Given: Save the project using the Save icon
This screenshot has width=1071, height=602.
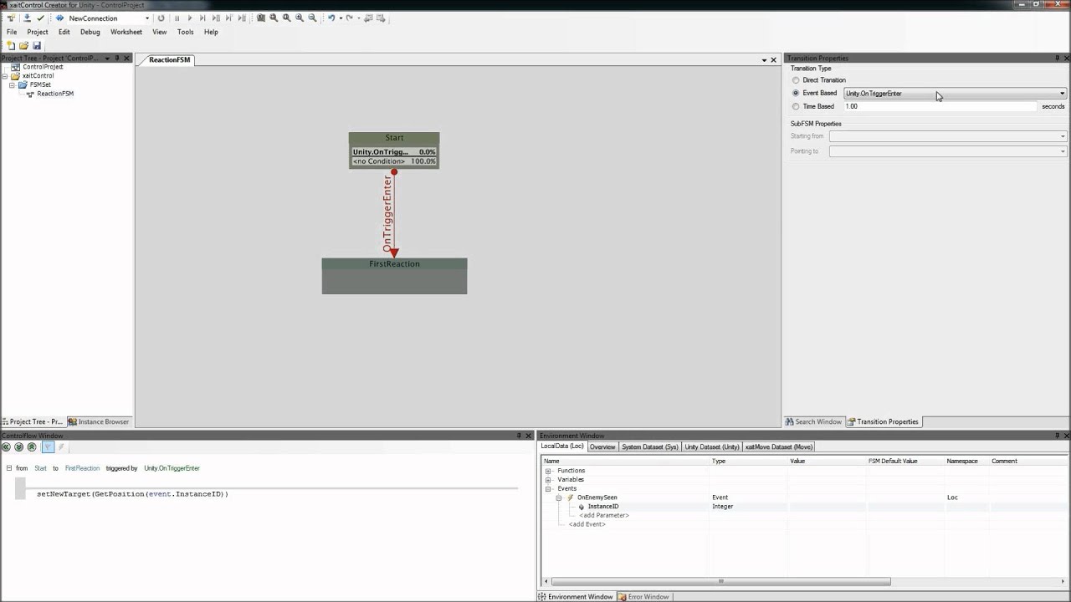Looking at the screenshot, I should pos(36,45).
